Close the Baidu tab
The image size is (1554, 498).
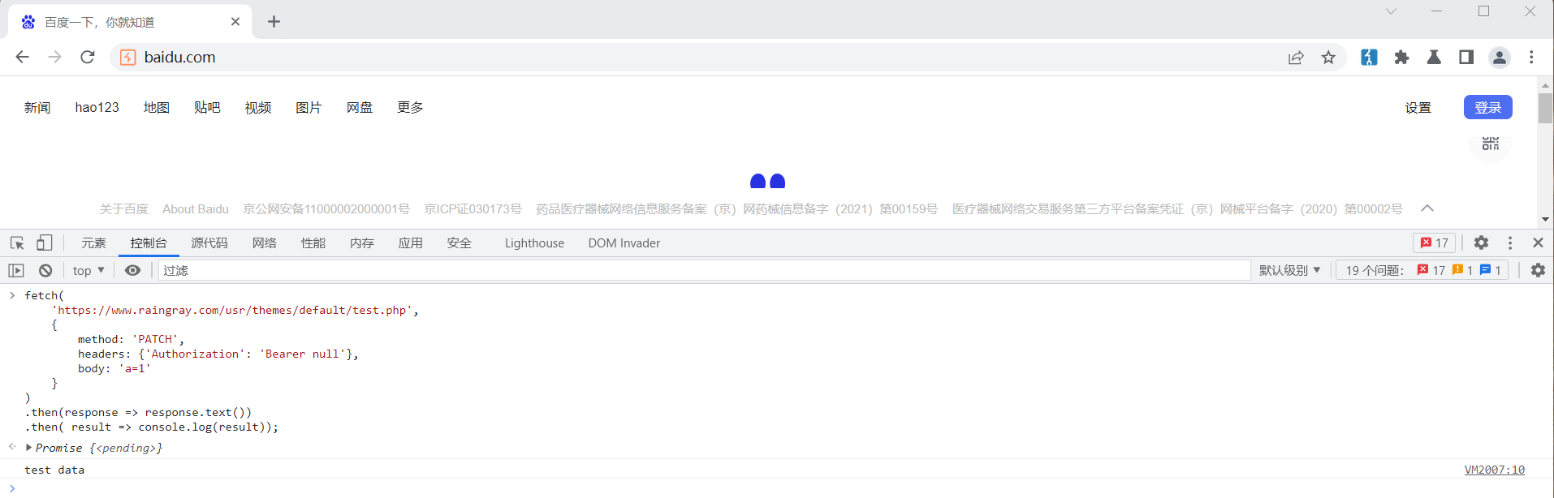click(235, 22)
